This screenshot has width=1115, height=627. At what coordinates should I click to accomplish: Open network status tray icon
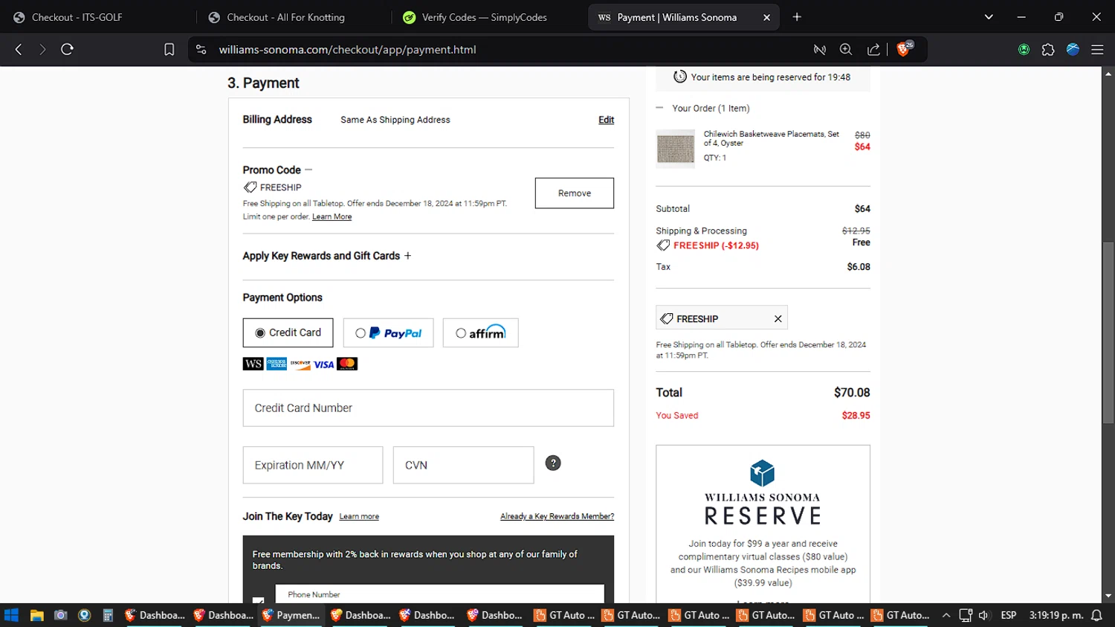[966, 615]
